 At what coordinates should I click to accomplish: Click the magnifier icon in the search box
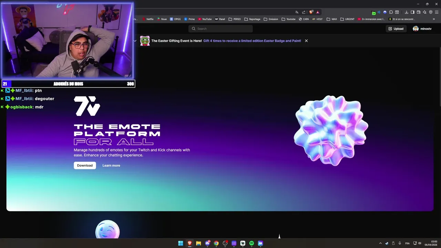[194, 29]
